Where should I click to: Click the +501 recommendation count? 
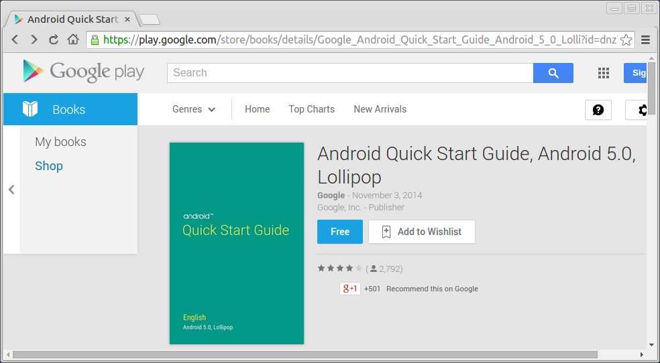pos(372,289)
